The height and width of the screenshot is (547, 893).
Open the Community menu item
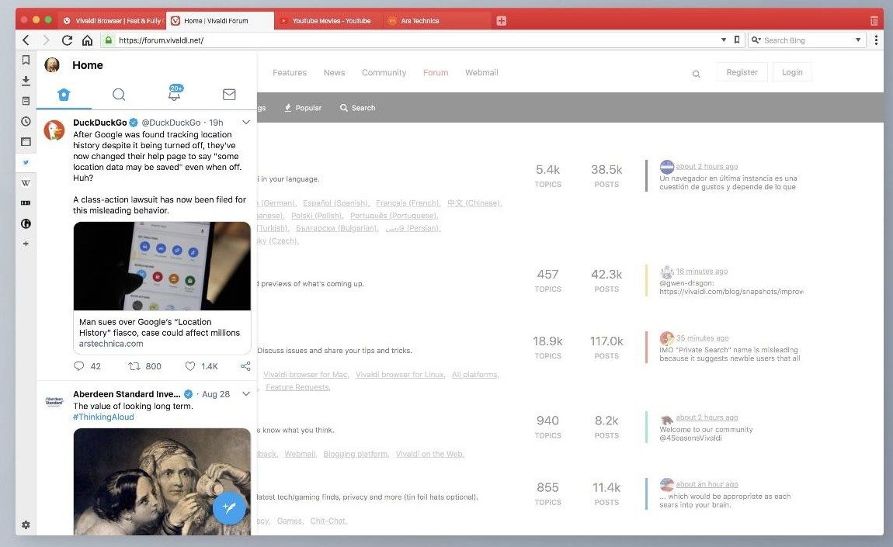tap(384, 73)
